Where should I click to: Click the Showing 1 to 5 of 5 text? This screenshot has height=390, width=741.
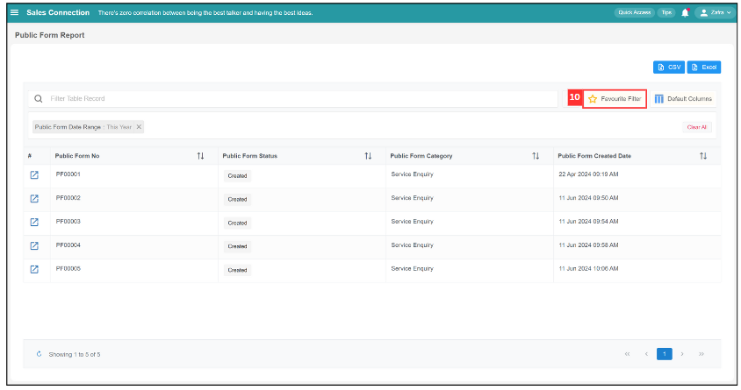pos(75,355)
